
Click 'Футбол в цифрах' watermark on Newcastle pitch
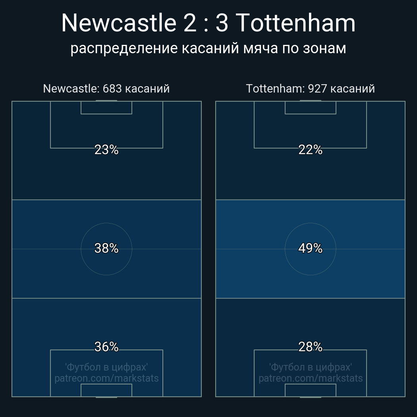point(106,367)
